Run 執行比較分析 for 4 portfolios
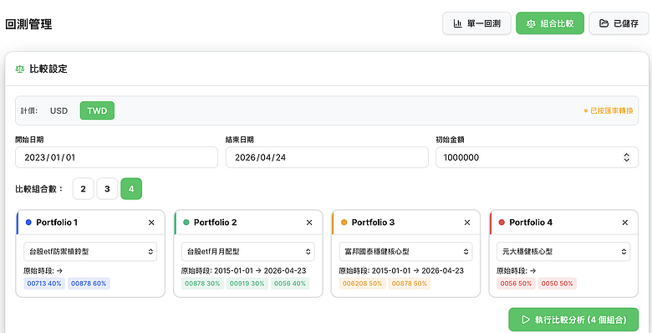The image size is (652, 333). coord(573,320)
